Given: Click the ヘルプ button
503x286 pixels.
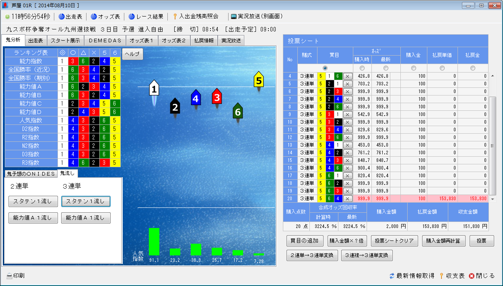Looking at the screenshot, I should (132, 54).
